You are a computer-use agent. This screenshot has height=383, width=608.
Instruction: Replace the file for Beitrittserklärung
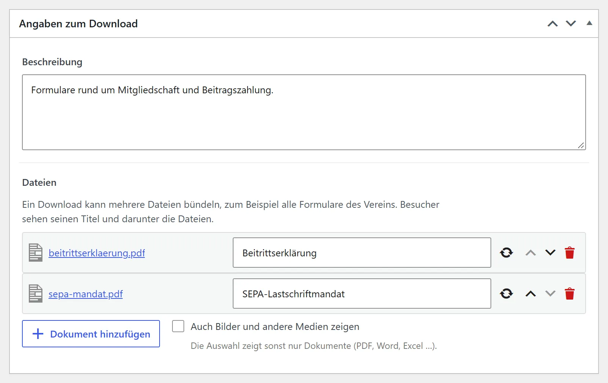(506, 253)
